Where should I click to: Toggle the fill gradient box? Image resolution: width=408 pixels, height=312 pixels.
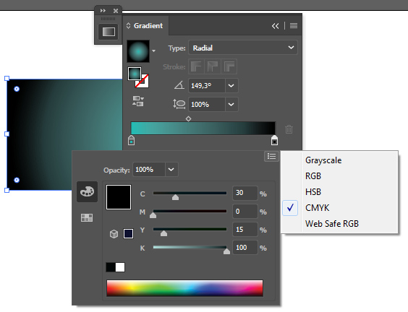[135, 74]
